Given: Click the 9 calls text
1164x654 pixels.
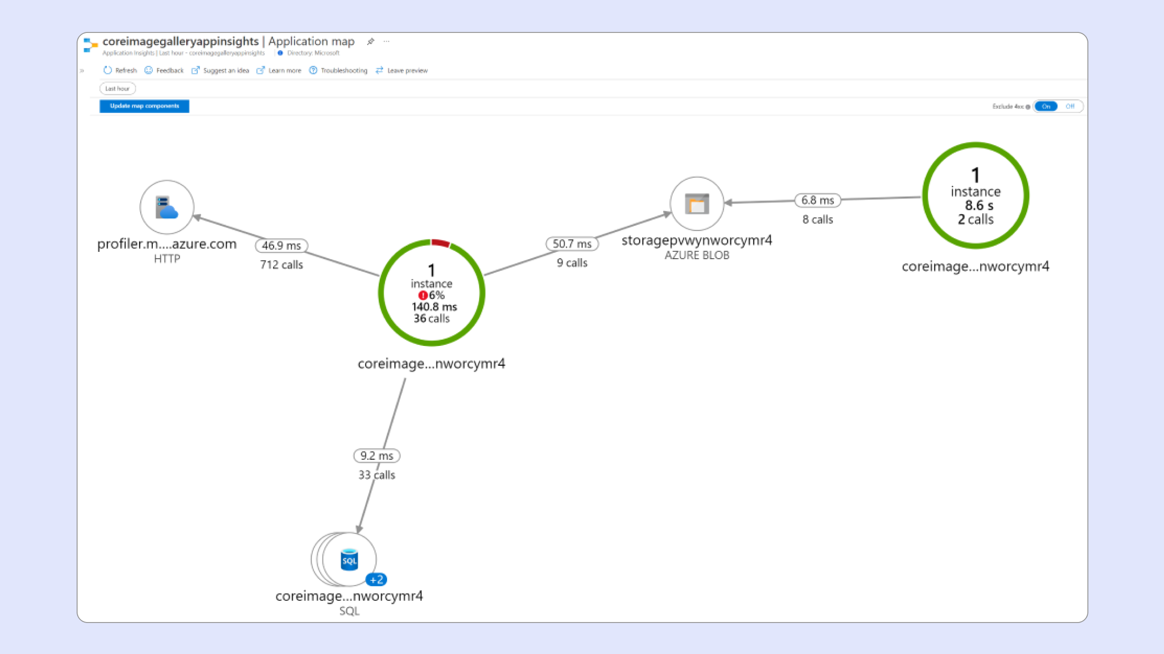Looking at the screenshot, I should click(572, 263).
